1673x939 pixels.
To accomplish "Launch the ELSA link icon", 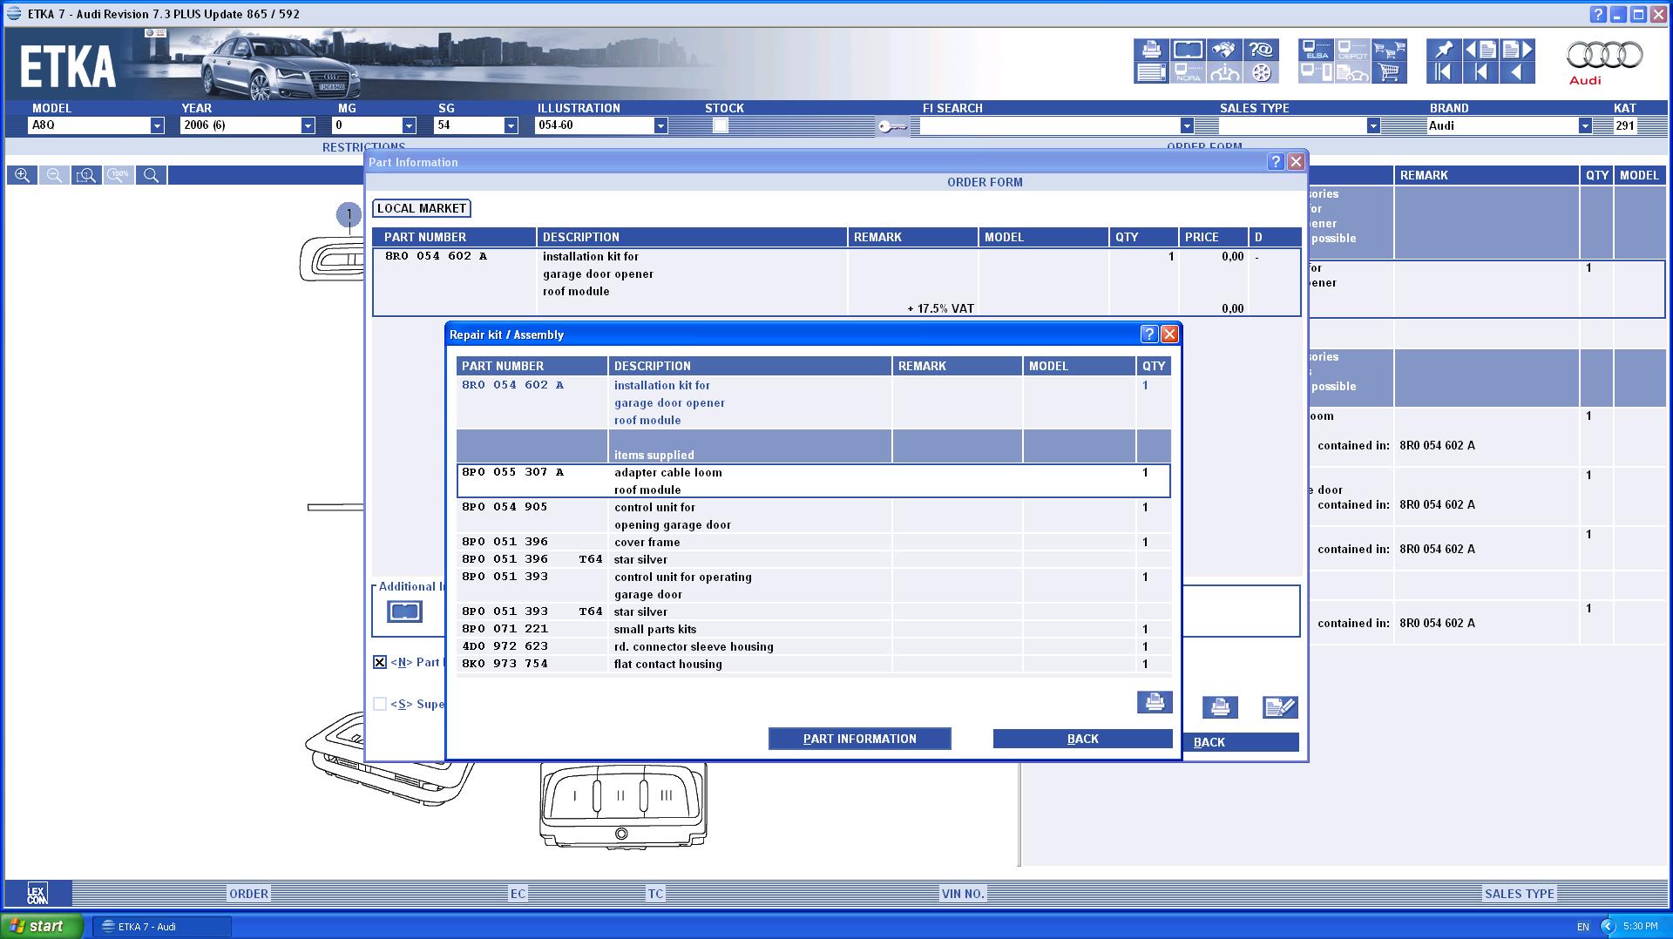I will pos(1316,50).
